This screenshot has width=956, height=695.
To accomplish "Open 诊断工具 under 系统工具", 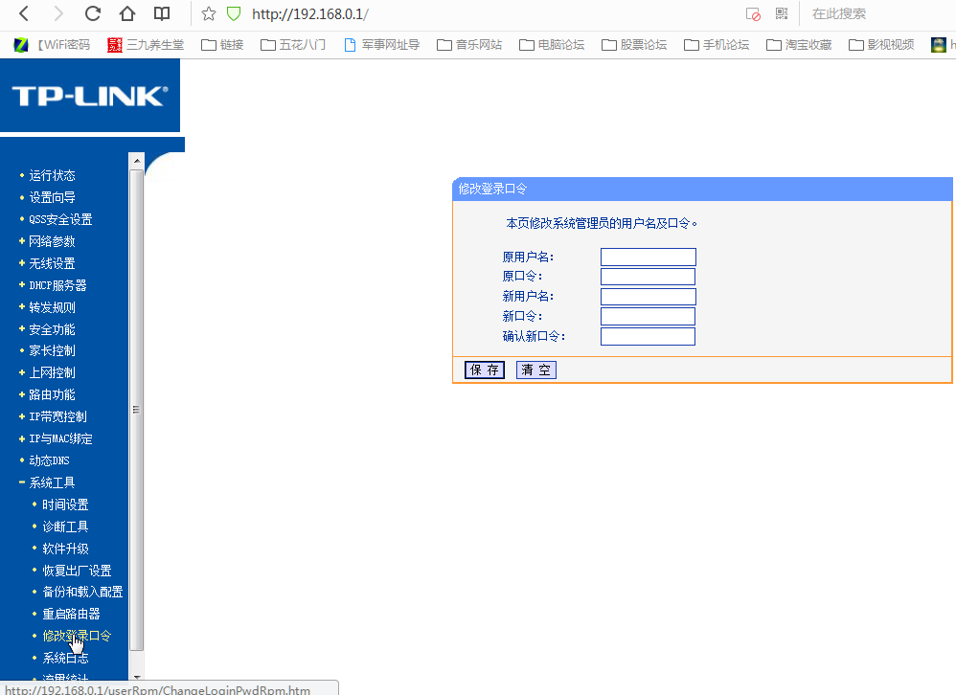I will point(65,527).
